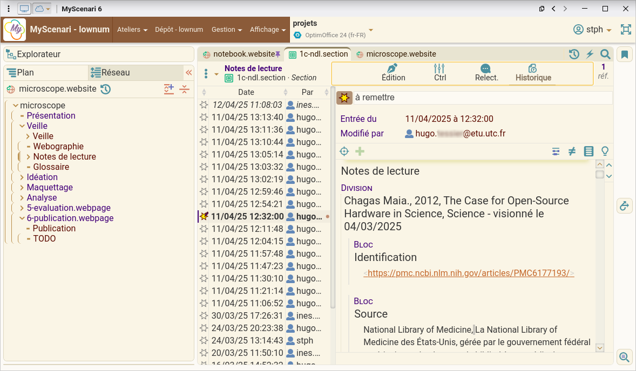Click the not-equal differences icon

click(x=572, y=152)
